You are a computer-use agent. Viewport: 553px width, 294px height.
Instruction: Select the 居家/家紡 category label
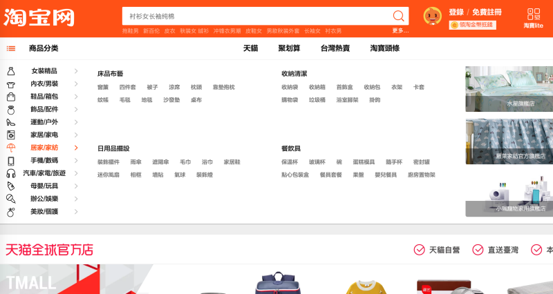tap(44, 148)
